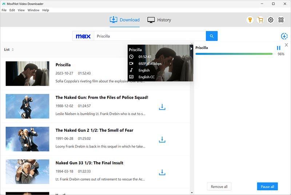This screenshot has width=291, height=195.
Task: Click the Pause all button
Action: [267, 187]
